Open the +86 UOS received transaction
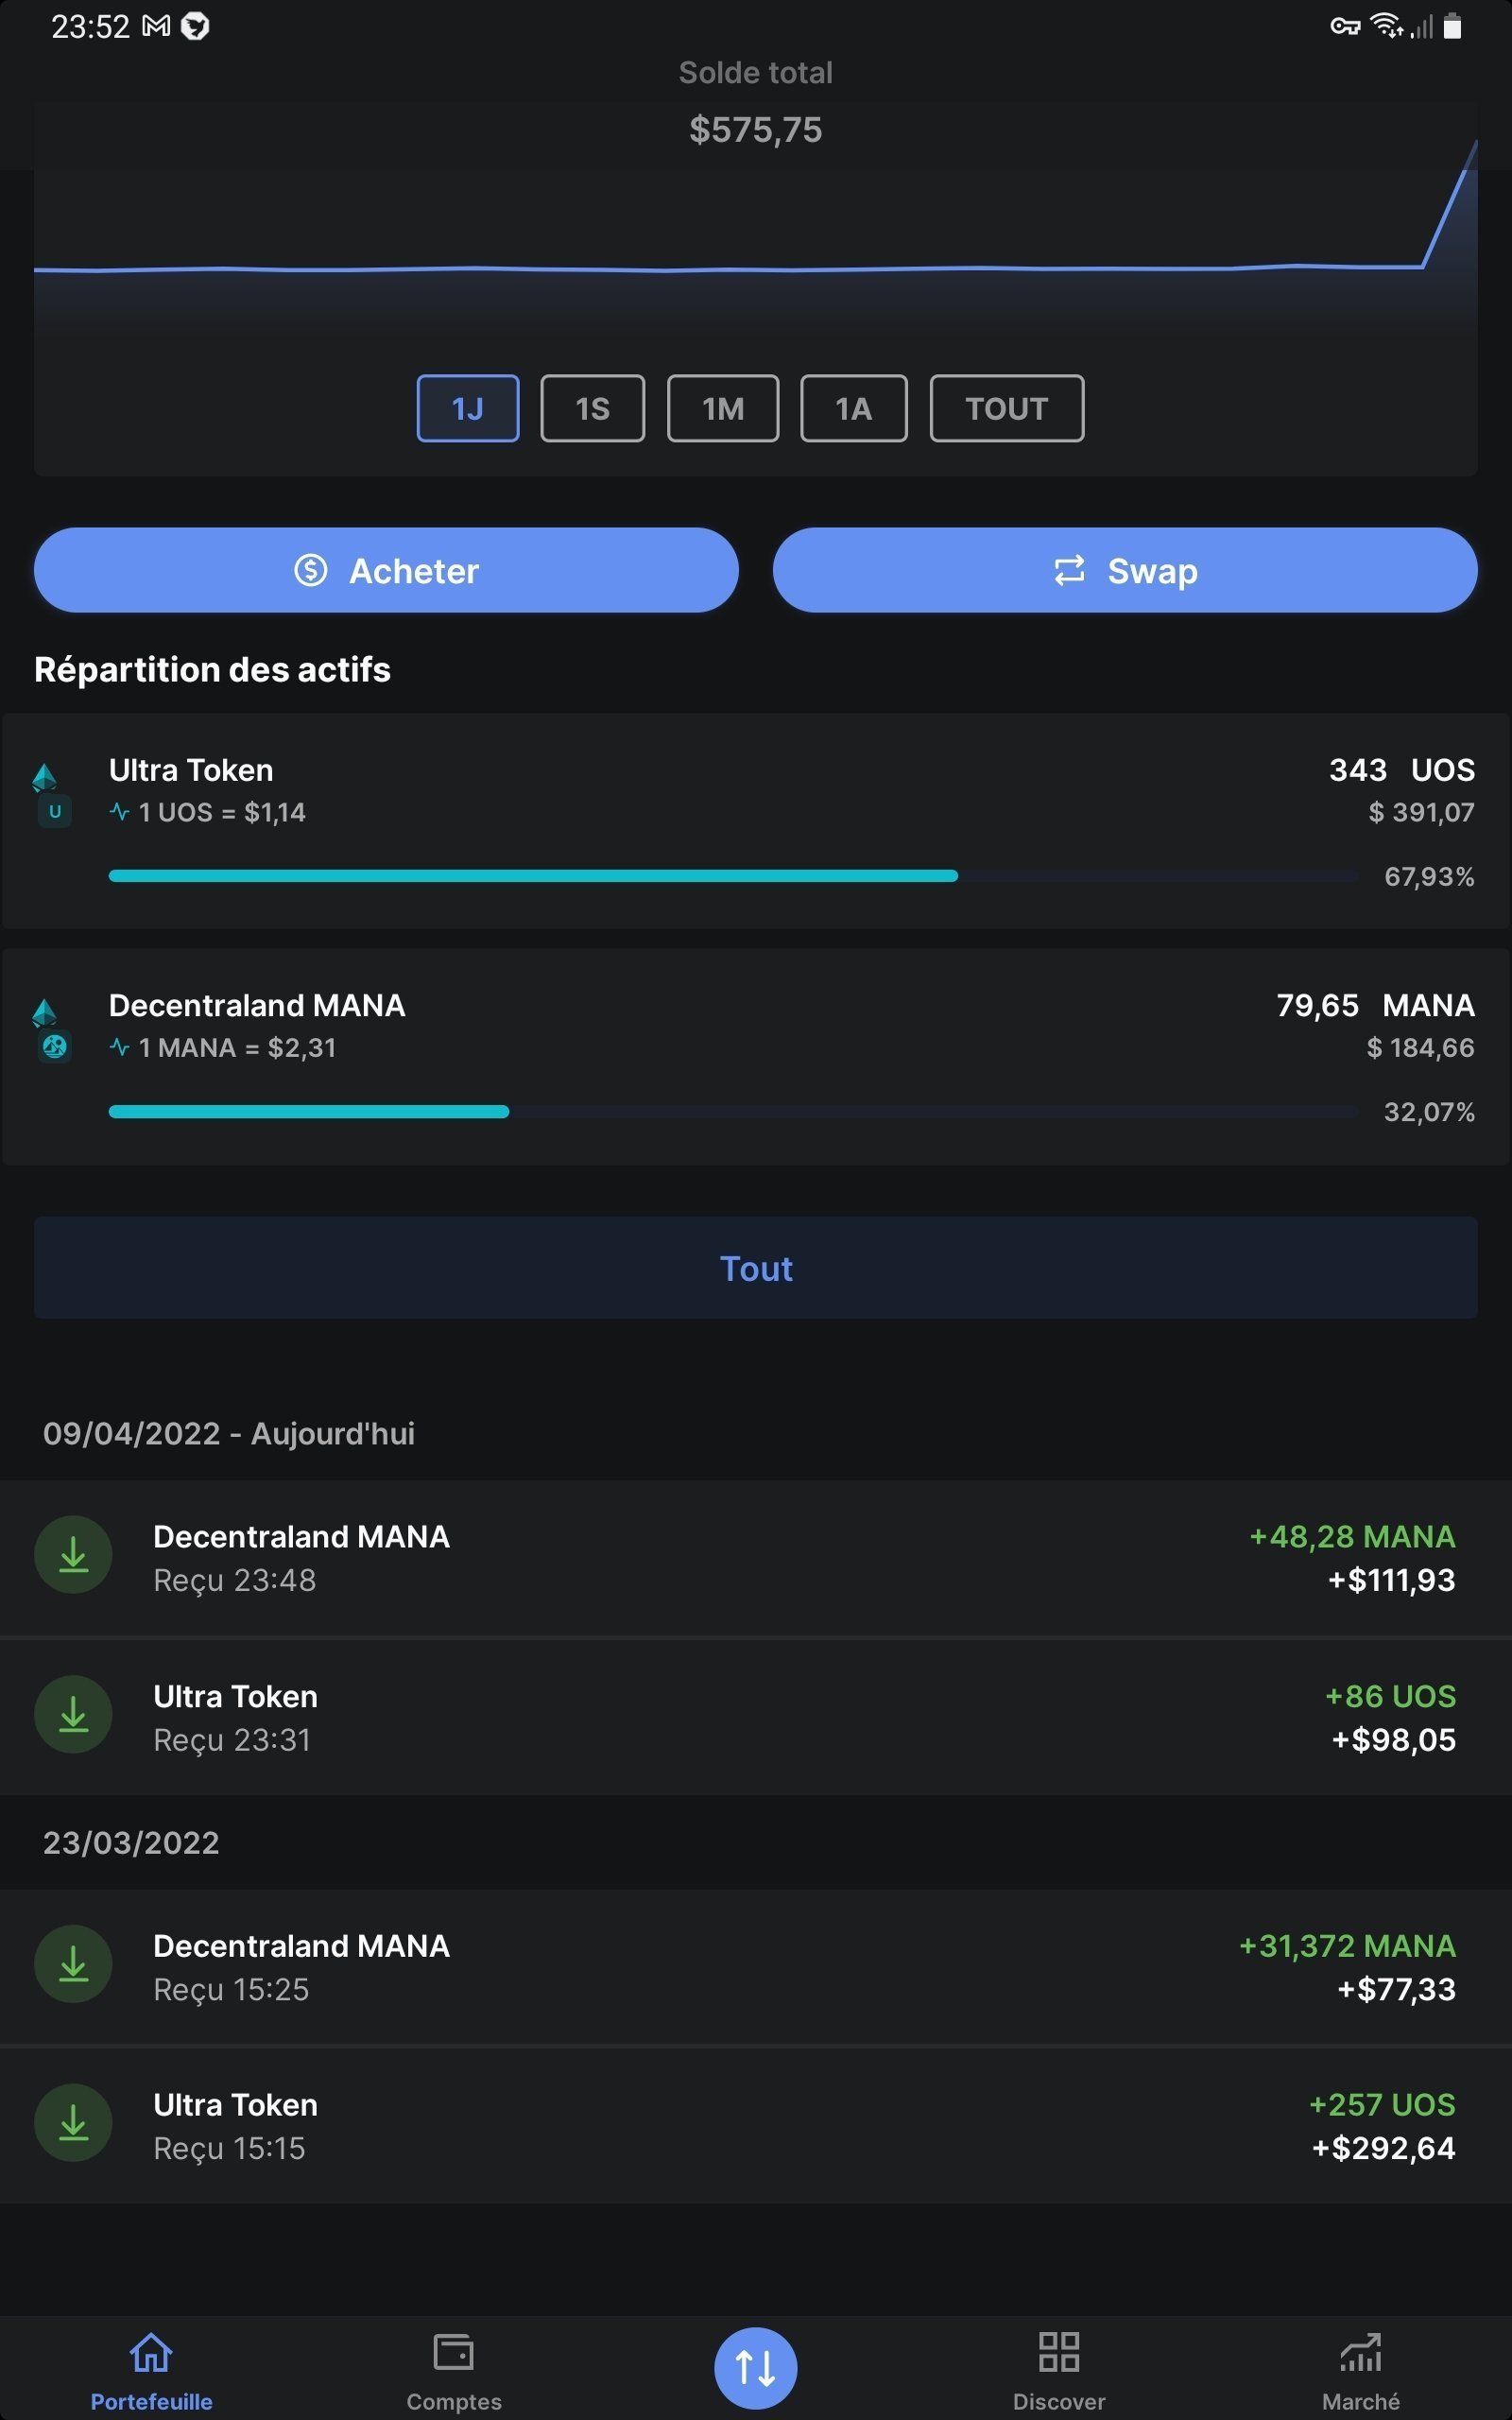Viewport: 1512px width, 2420px height. (x=755, y=1717)
